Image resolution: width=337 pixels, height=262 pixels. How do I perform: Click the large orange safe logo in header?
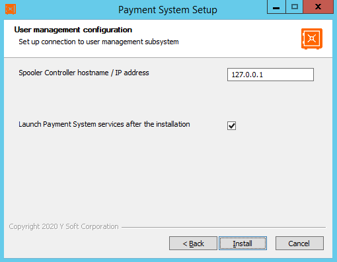coord(312,39)
